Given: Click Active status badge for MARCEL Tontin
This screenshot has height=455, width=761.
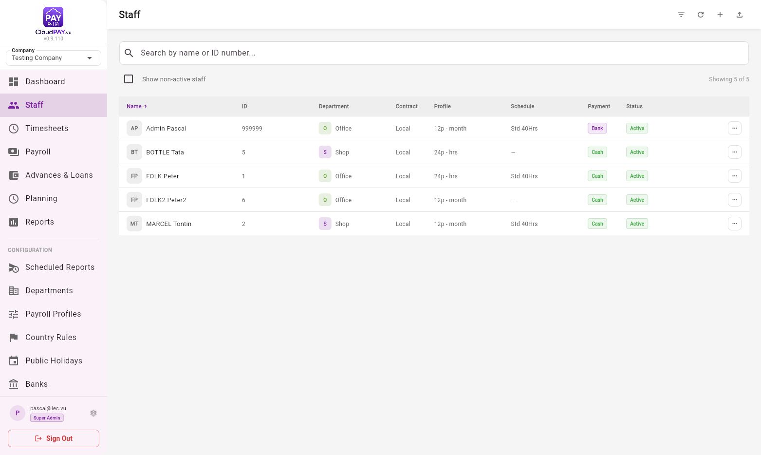Looking at the screenshot, I should (x=637, y=224).
